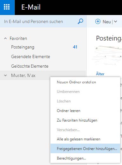Open the Neu dropdown arrow
Image resolution: width=122 pixels, height=165 pixels.
tap(115, 22)
